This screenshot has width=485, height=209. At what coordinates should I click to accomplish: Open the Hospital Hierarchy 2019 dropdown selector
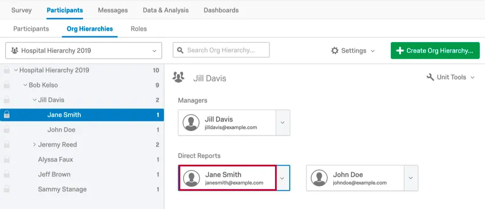click(83, 51)
